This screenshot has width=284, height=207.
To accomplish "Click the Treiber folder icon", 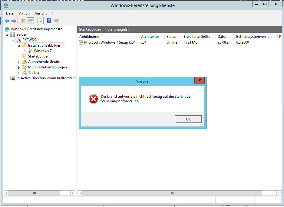I will pos(24,73).
